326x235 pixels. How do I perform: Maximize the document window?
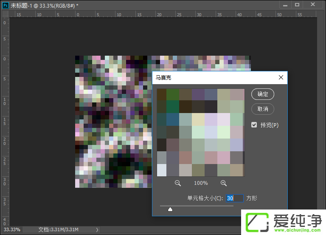pos(297,5)
